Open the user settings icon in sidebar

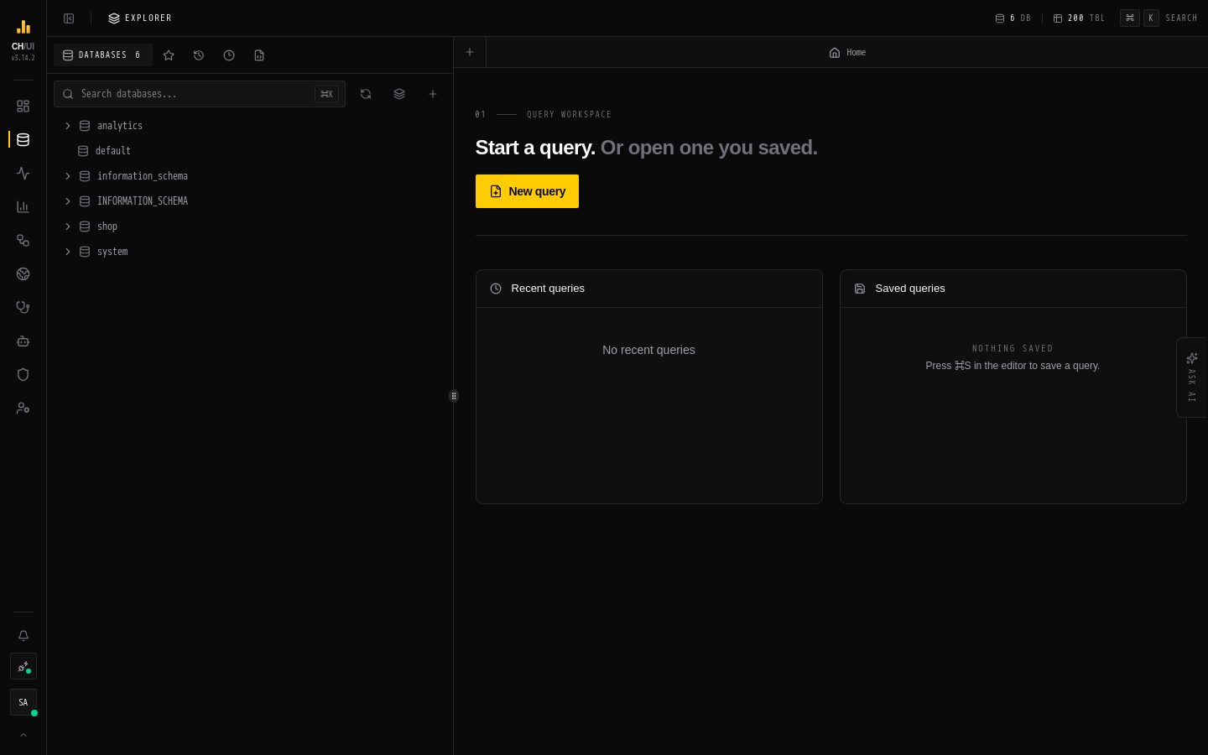[23, 409]
